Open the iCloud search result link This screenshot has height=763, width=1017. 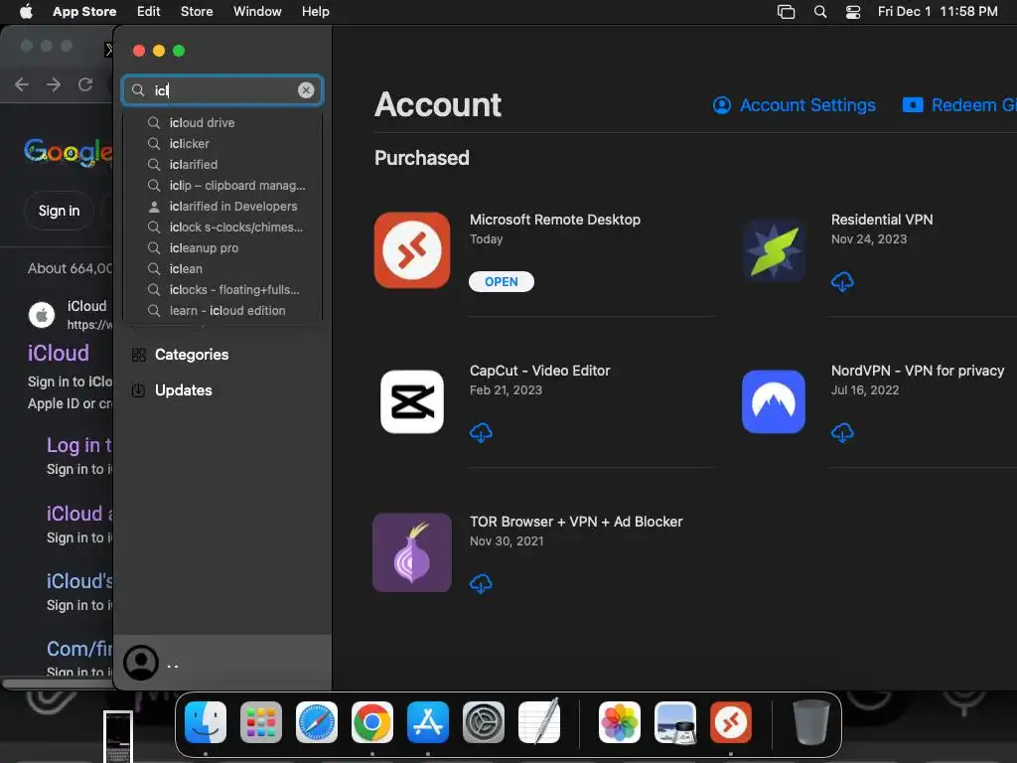tap(59, 353)
